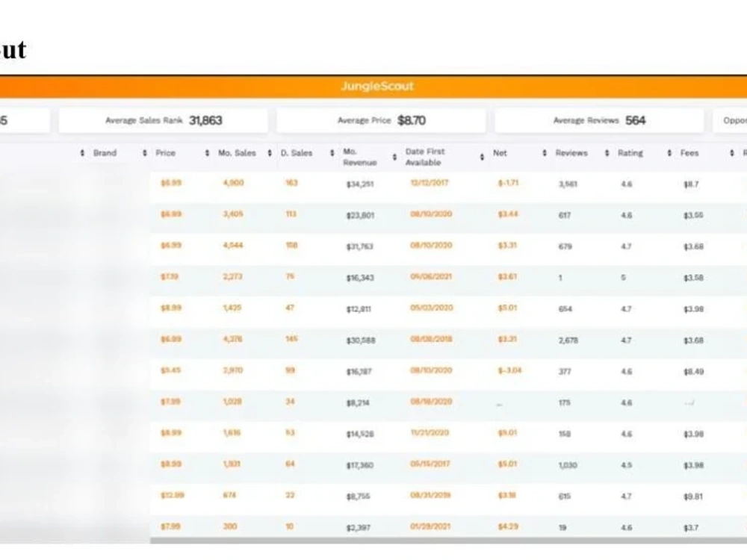The image size is (747, 560).
Task: Click the $34,251 monthly revenue cell
Action: click(x=360, y=184)
